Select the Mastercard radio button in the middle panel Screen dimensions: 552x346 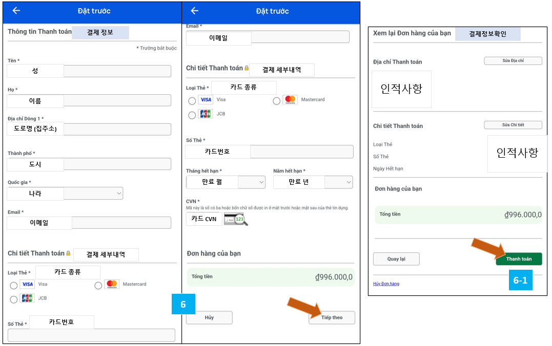277,100
